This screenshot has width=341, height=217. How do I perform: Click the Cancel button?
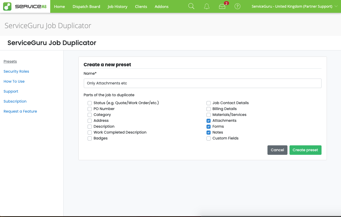tap(277, 150)
